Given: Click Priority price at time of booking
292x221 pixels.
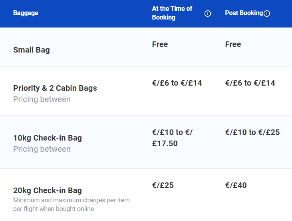Looking at the screenshot, I should (177, 83).
